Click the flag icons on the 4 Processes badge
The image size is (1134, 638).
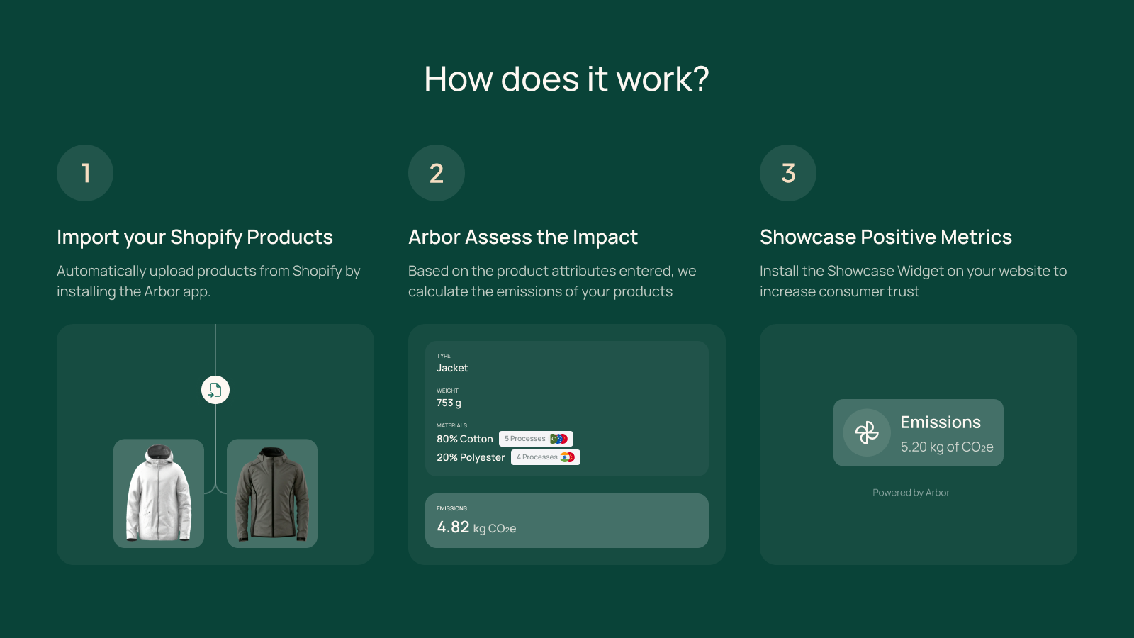[568, 457]
